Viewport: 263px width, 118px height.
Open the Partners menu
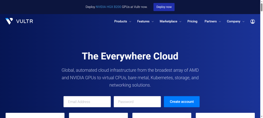coord(211,22)
